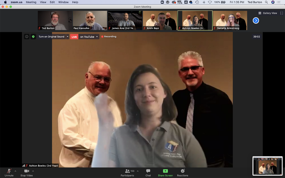Click the 39:02 meeting timer
285x178 pixels.
click(x=256, y=36)
